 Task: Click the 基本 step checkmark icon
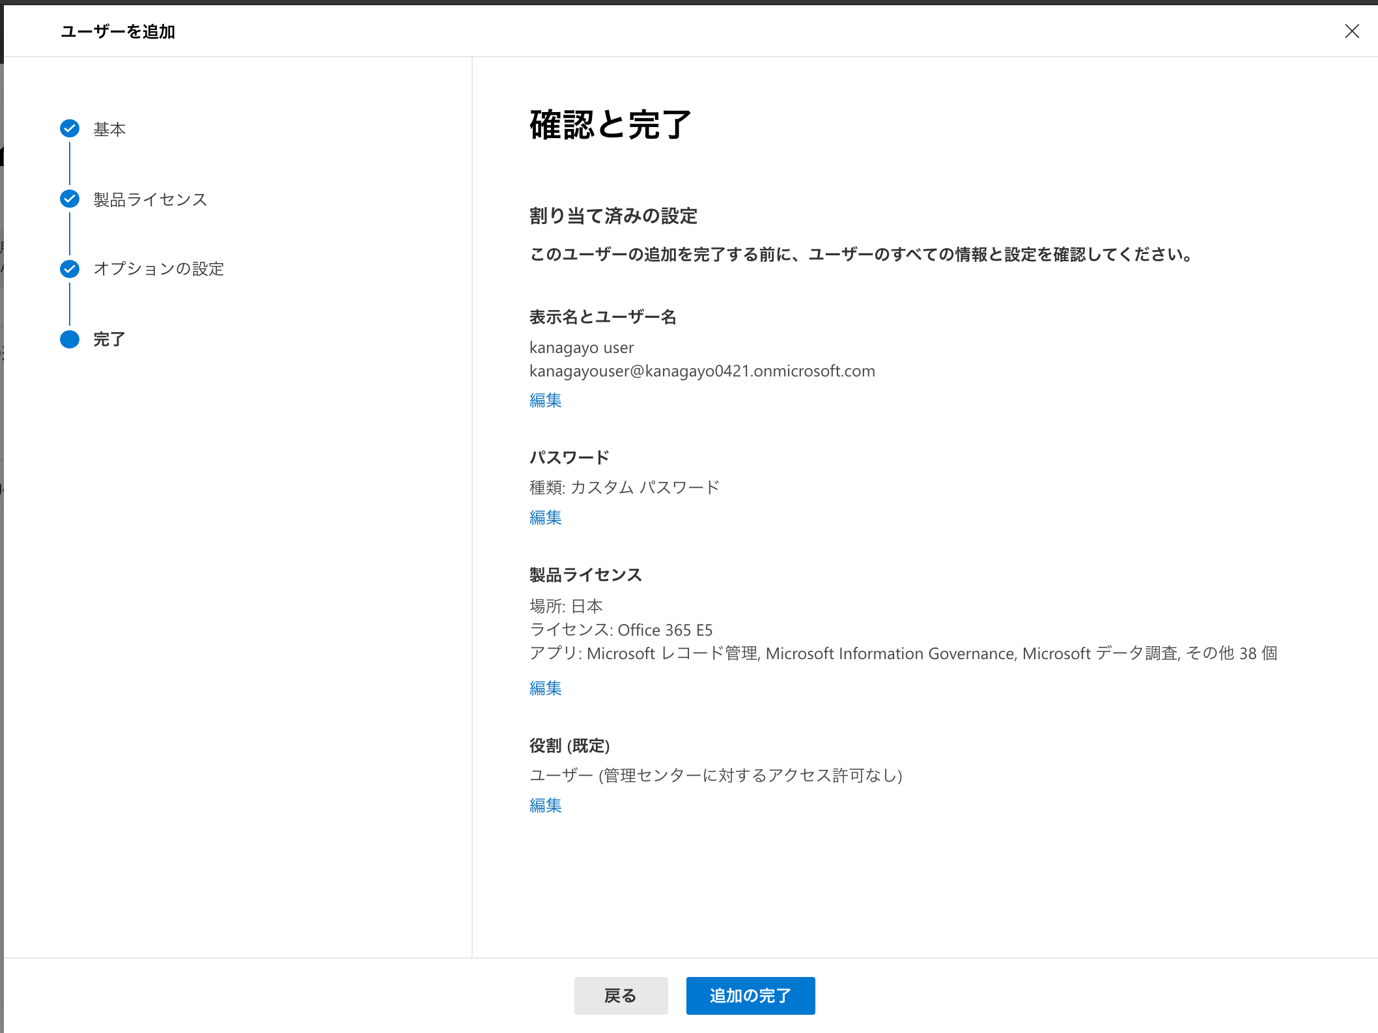coord(70,129)
